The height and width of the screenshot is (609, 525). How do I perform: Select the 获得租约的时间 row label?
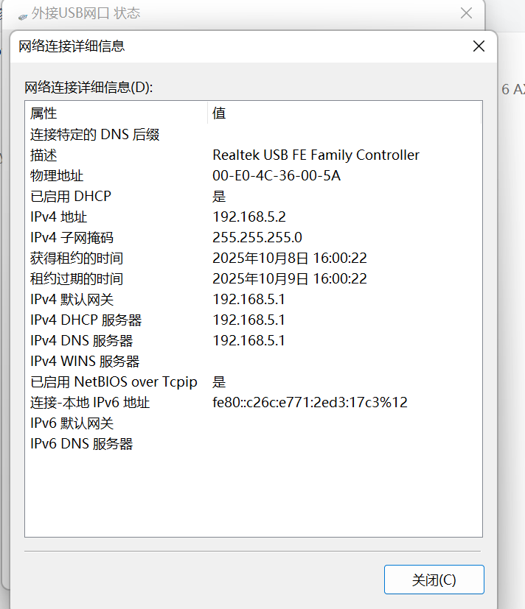pyautogui.click(x=77, y=258)
